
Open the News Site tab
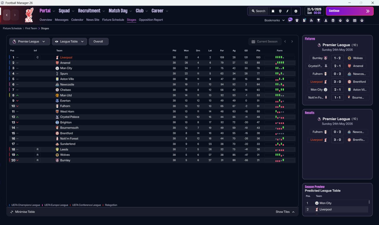pos(93,20)
